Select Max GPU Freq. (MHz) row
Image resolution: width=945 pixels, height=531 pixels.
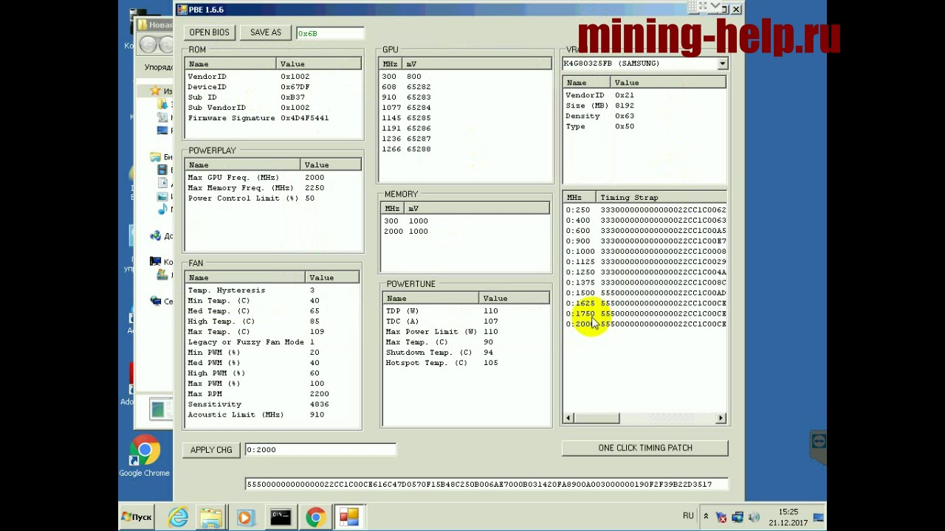pyautogui.click(x=273, y=178)
